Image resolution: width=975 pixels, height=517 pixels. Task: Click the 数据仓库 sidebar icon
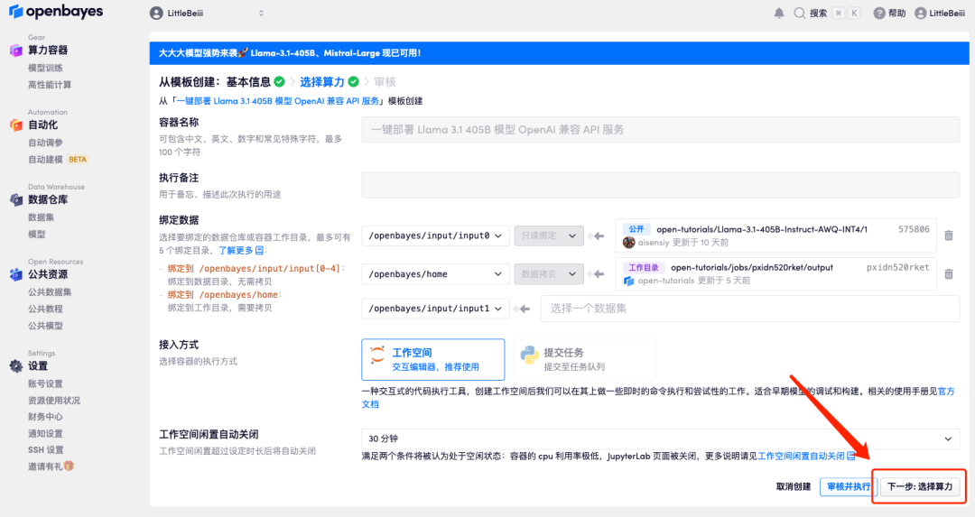[x=16, y=199]
